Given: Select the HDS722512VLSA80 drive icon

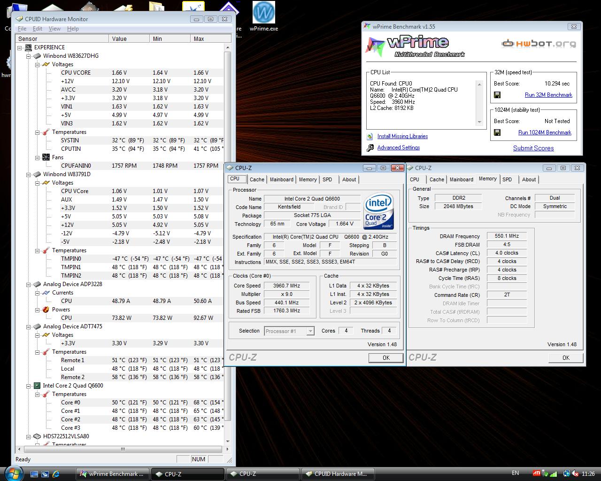Looking at the screenshot, I should [x=37, y=436].
